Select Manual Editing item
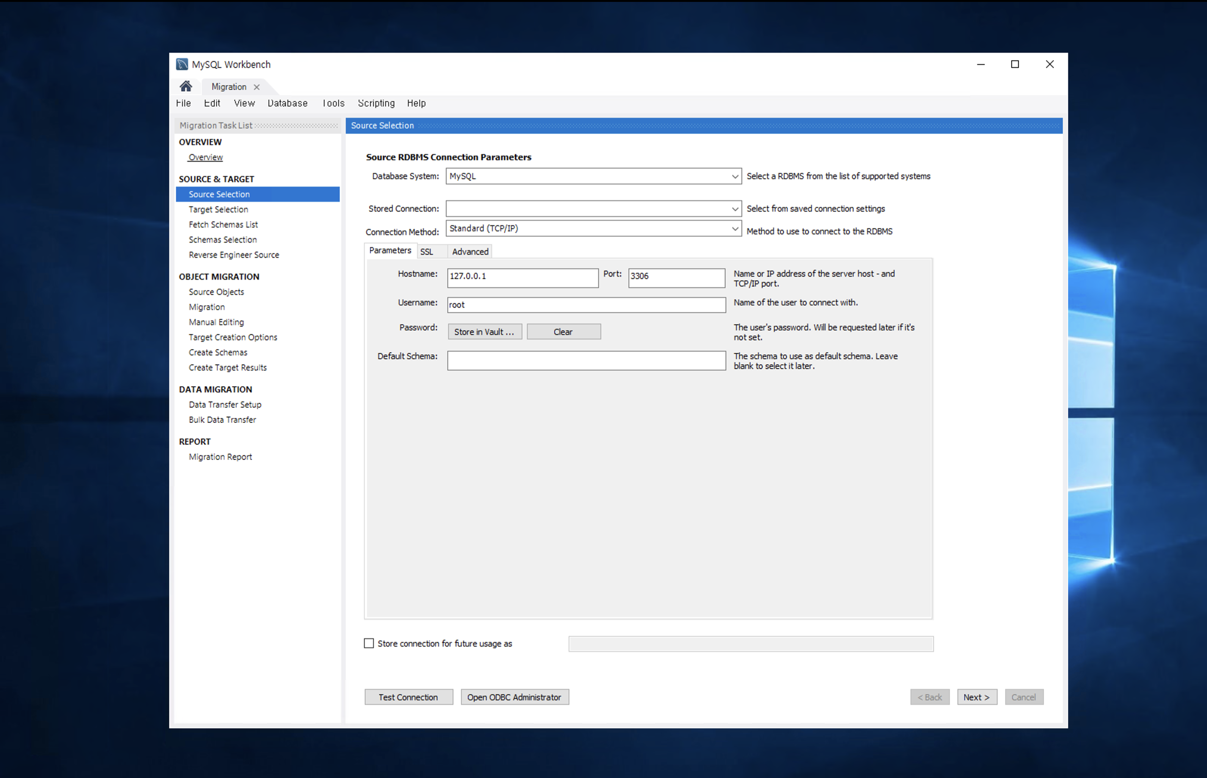Image resolution: width=1207 pixels, height=778 pixels. pos(216,322)
